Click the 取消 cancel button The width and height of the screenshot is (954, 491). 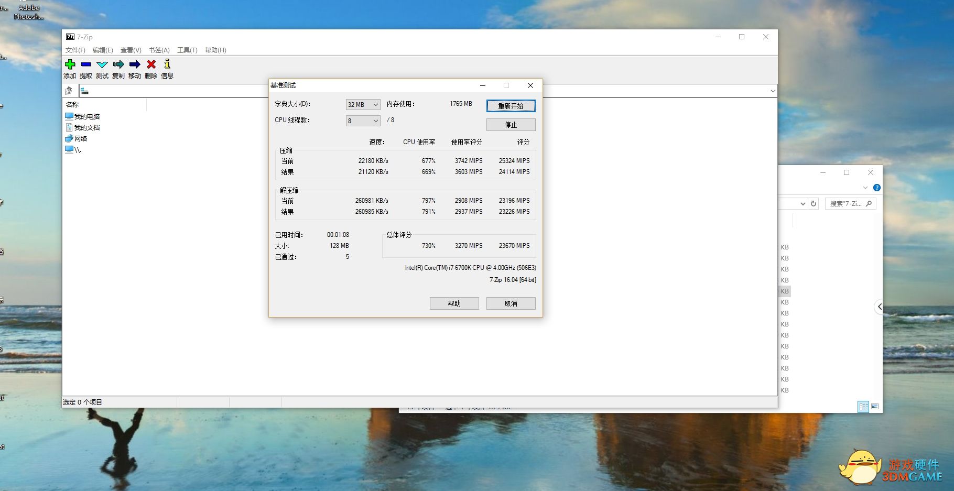[x=511, y=303]
